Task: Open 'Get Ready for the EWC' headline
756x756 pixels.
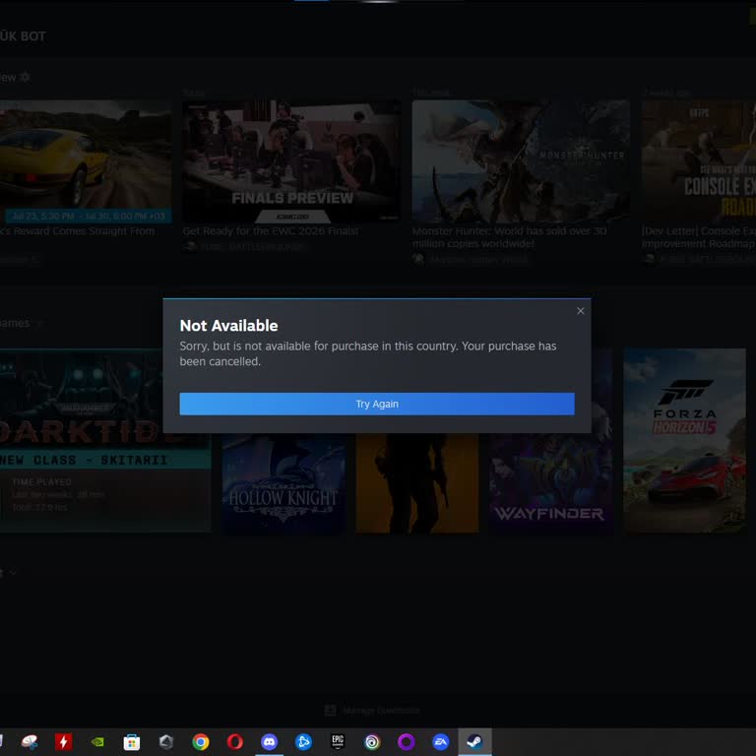Action: tap(271, 231)
